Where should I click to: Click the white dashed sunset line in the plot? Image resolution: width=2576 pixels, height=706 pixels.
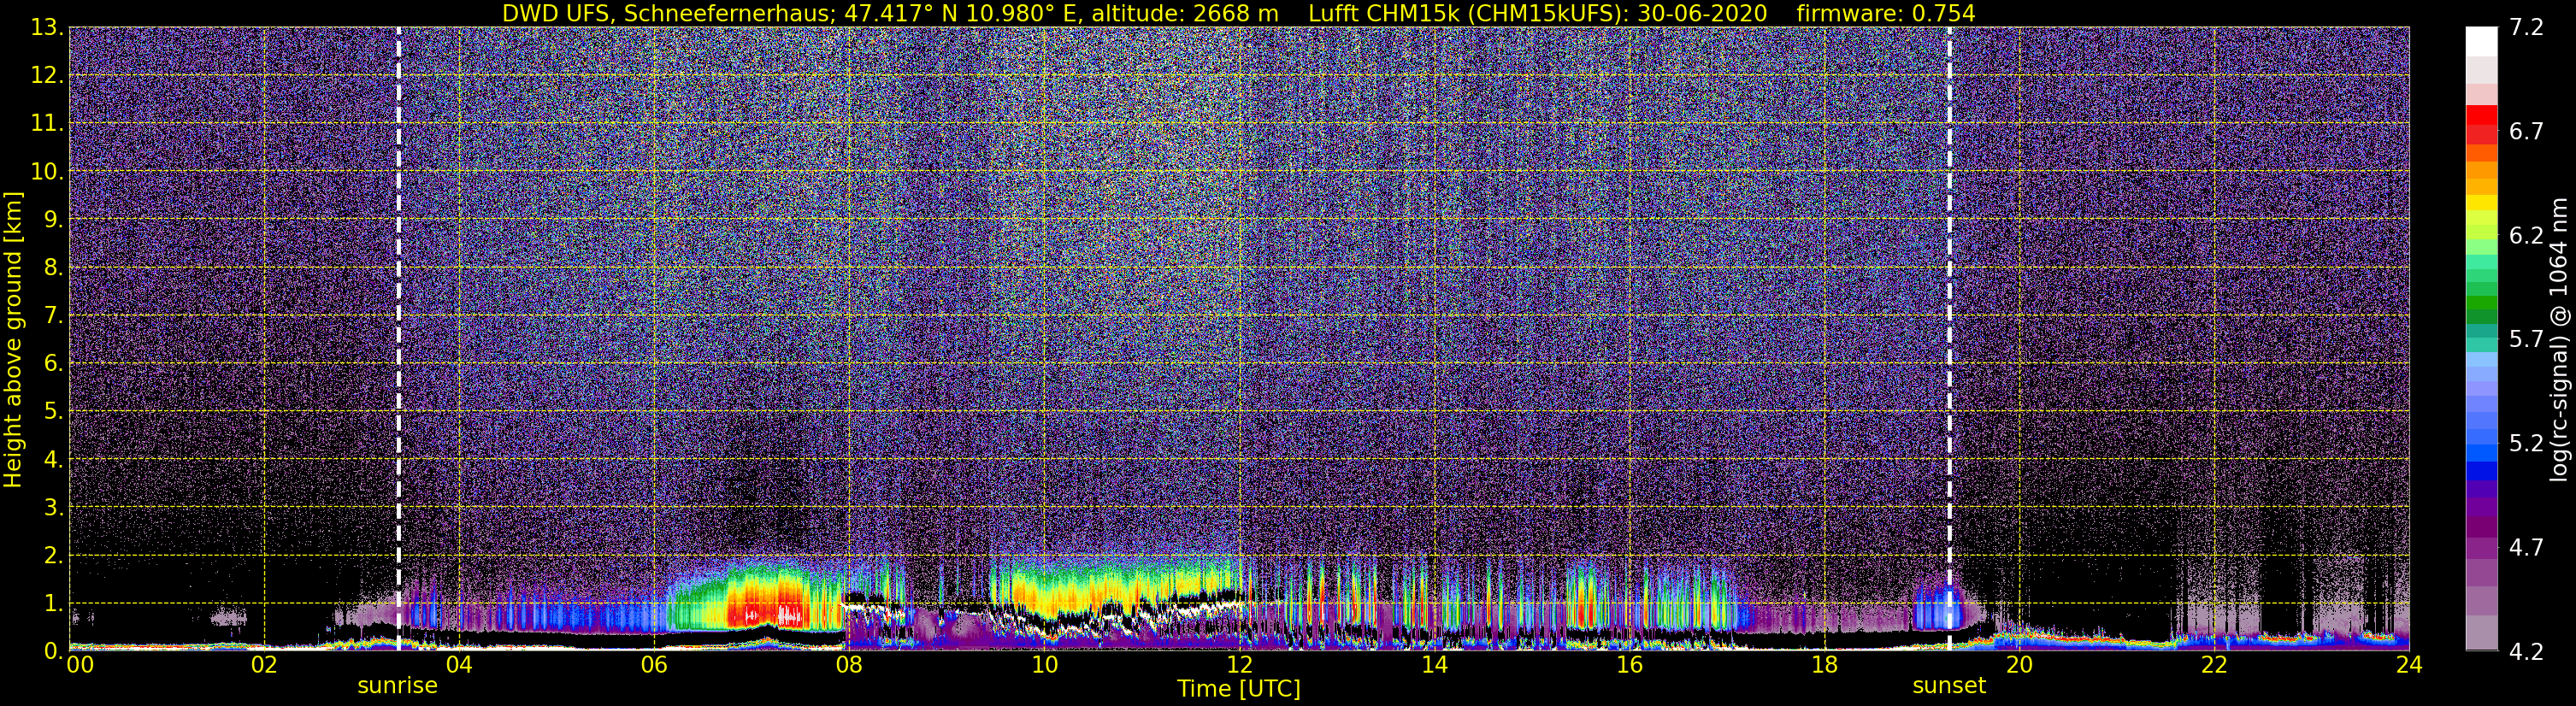[x=1950, y=339]
